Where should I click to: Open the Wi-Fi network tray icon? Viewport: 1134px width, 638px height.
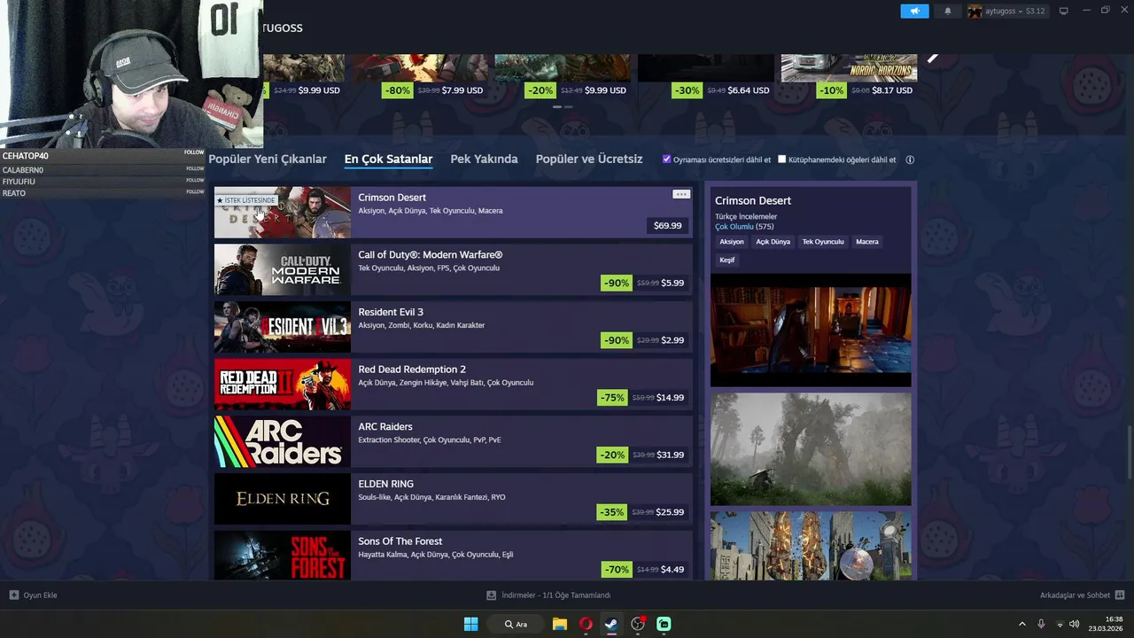1060,624
